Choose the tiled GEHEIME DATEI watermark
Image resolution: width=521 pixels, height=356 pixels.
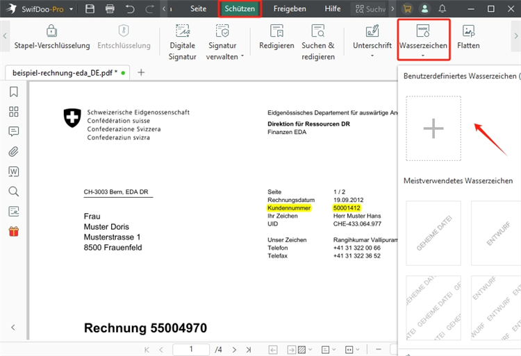pos(433,308)
